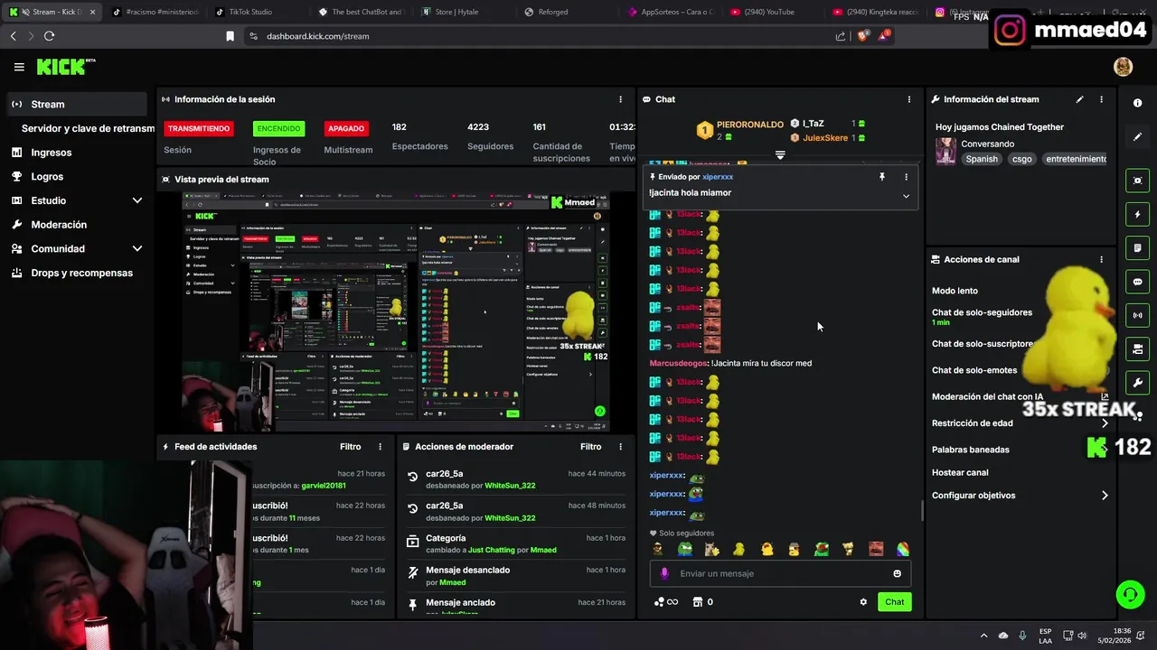Click the broadcast signal icon in right toolbar
Screen dimensions: 1157x650
(x=1137, y=315)
